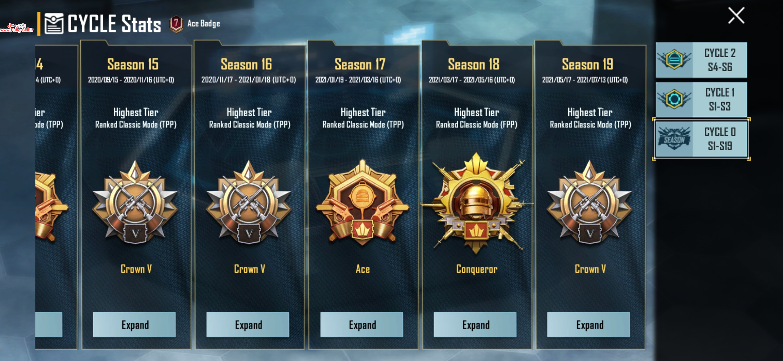Viewport: 783px width, 361px height.
Task: Click the Cycle 2 hexagon badge icon
Action: (x=674, y=60)
